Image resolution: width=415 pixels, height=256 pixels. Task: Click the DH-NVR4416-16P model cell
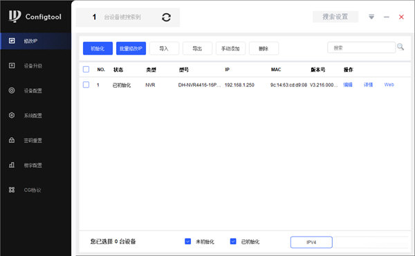click(x=199, y=85)
